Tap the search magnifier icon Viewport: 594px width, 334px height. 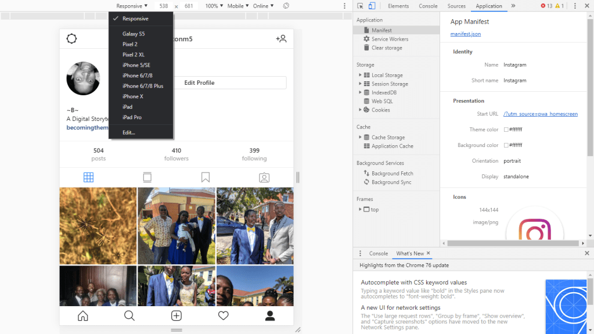coord(129,315)
